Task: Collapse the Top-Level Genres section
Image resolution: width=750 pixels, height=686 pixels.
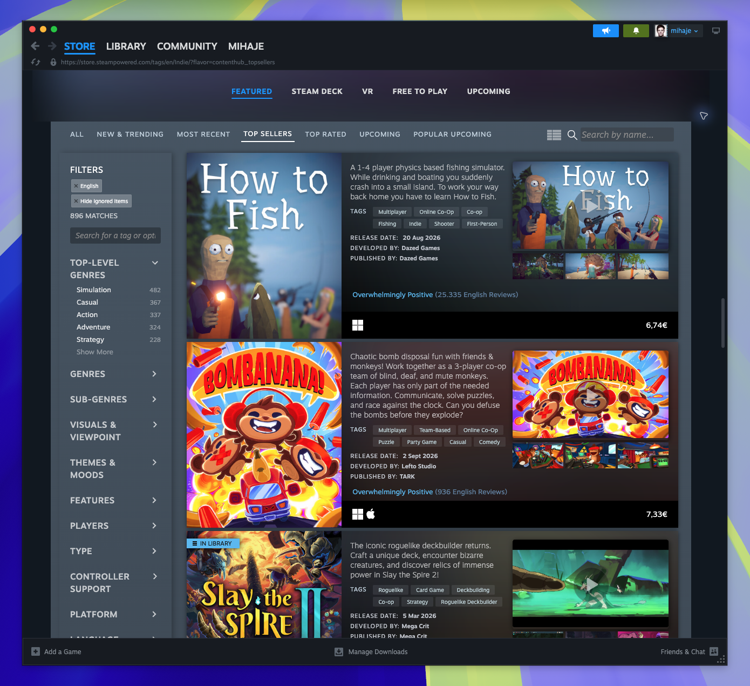Action: point(155,263)
